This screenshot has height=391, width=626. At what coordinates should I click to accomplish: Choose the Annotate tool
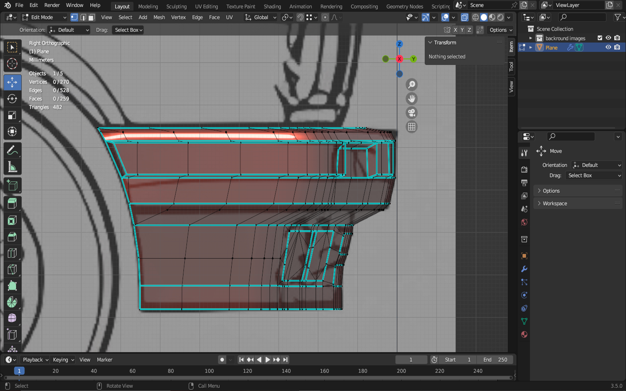[x=12, y=150]
